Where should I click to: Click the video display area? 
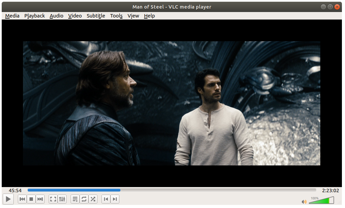click(172, 103)
